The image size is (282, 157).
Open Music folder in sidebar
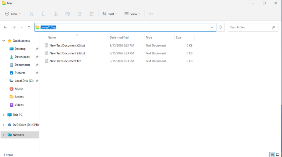[x=18, y=89]
